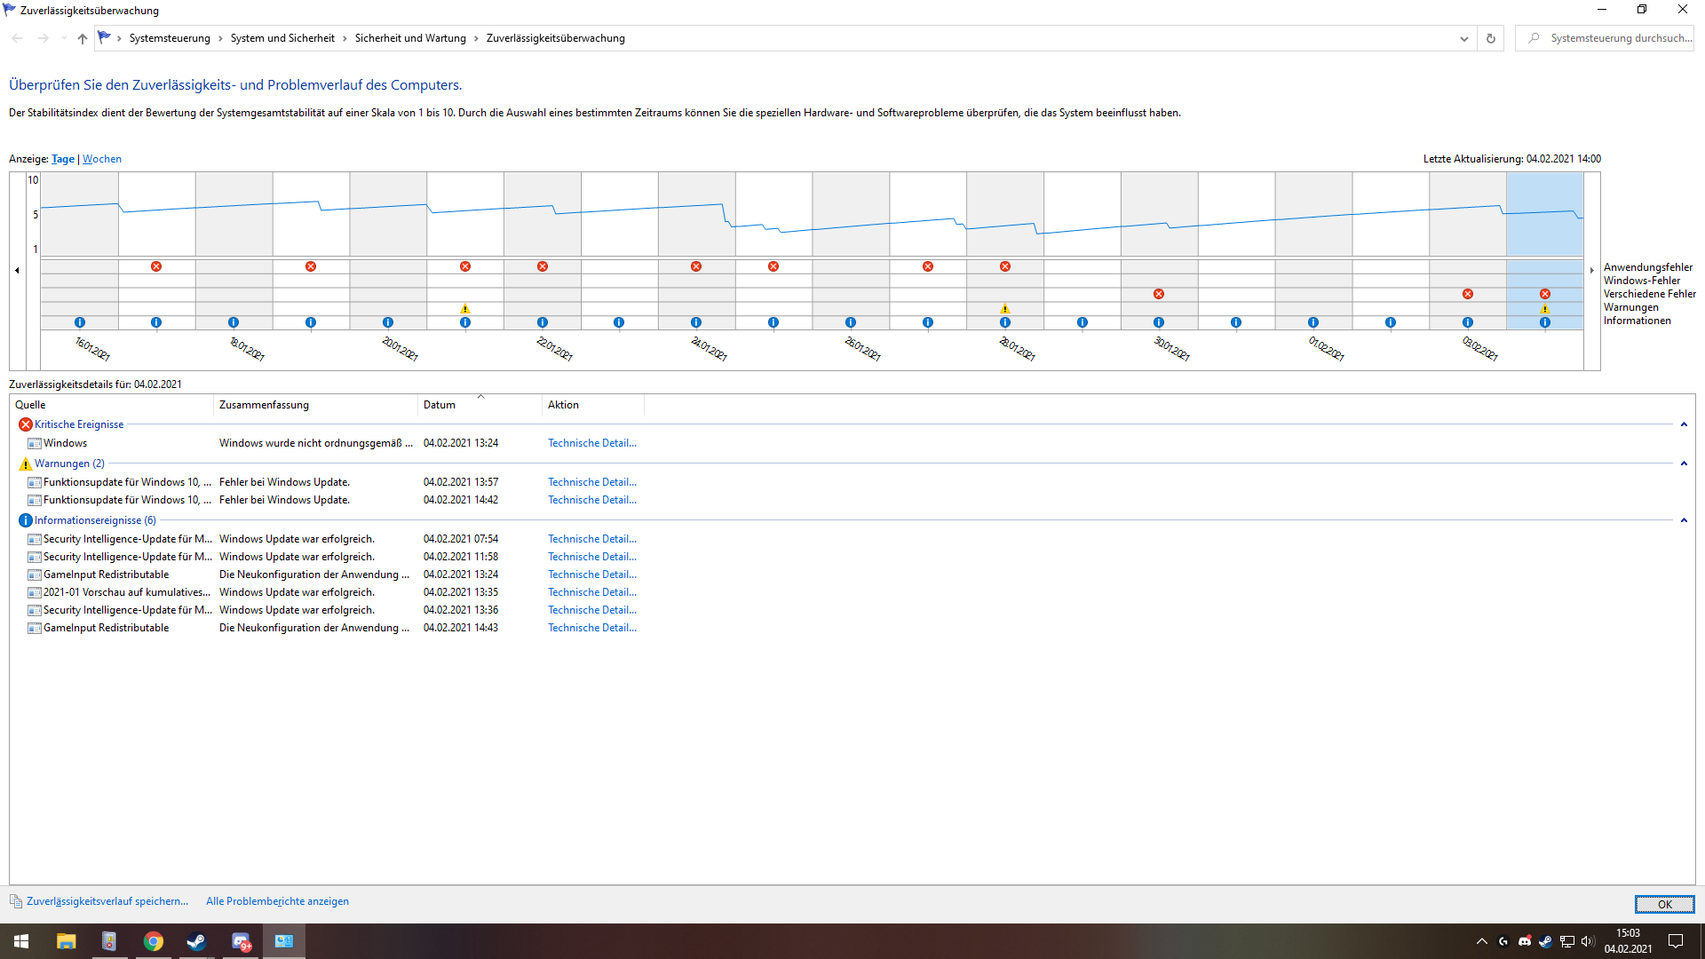Sort list by Datum column header

(440, 405)
